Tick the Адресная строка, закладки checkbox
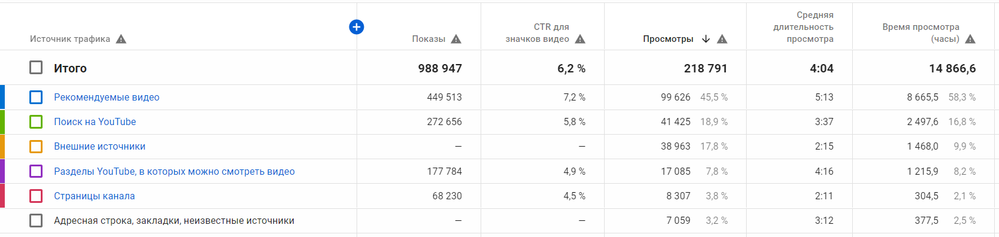Screen dimensions: 999x237 point(36,221)
